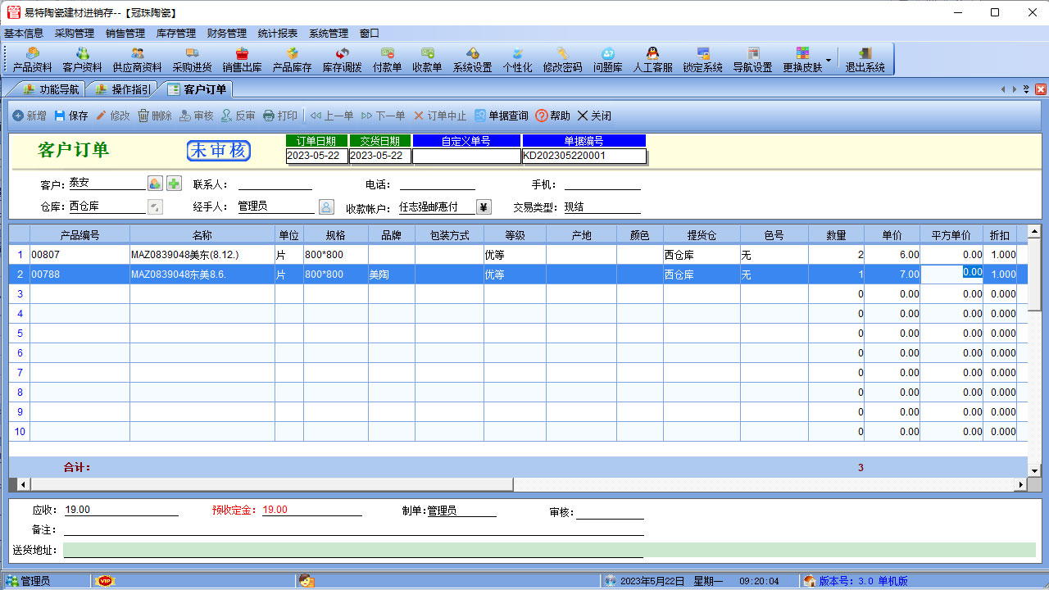Screen dimensions: 1049x590
Task: Click 单据查询 in the order toolbar
Action: coord(502,116)
